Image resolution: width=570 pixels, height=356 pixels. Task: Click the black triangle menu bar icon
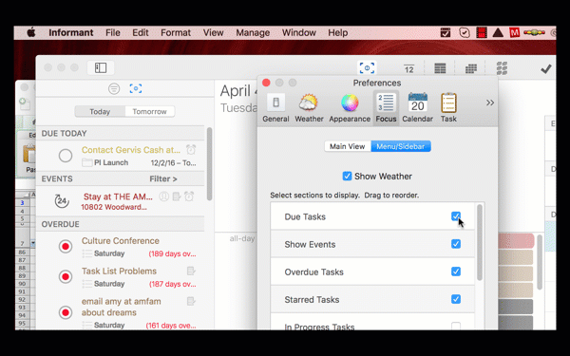click(498, 33)
